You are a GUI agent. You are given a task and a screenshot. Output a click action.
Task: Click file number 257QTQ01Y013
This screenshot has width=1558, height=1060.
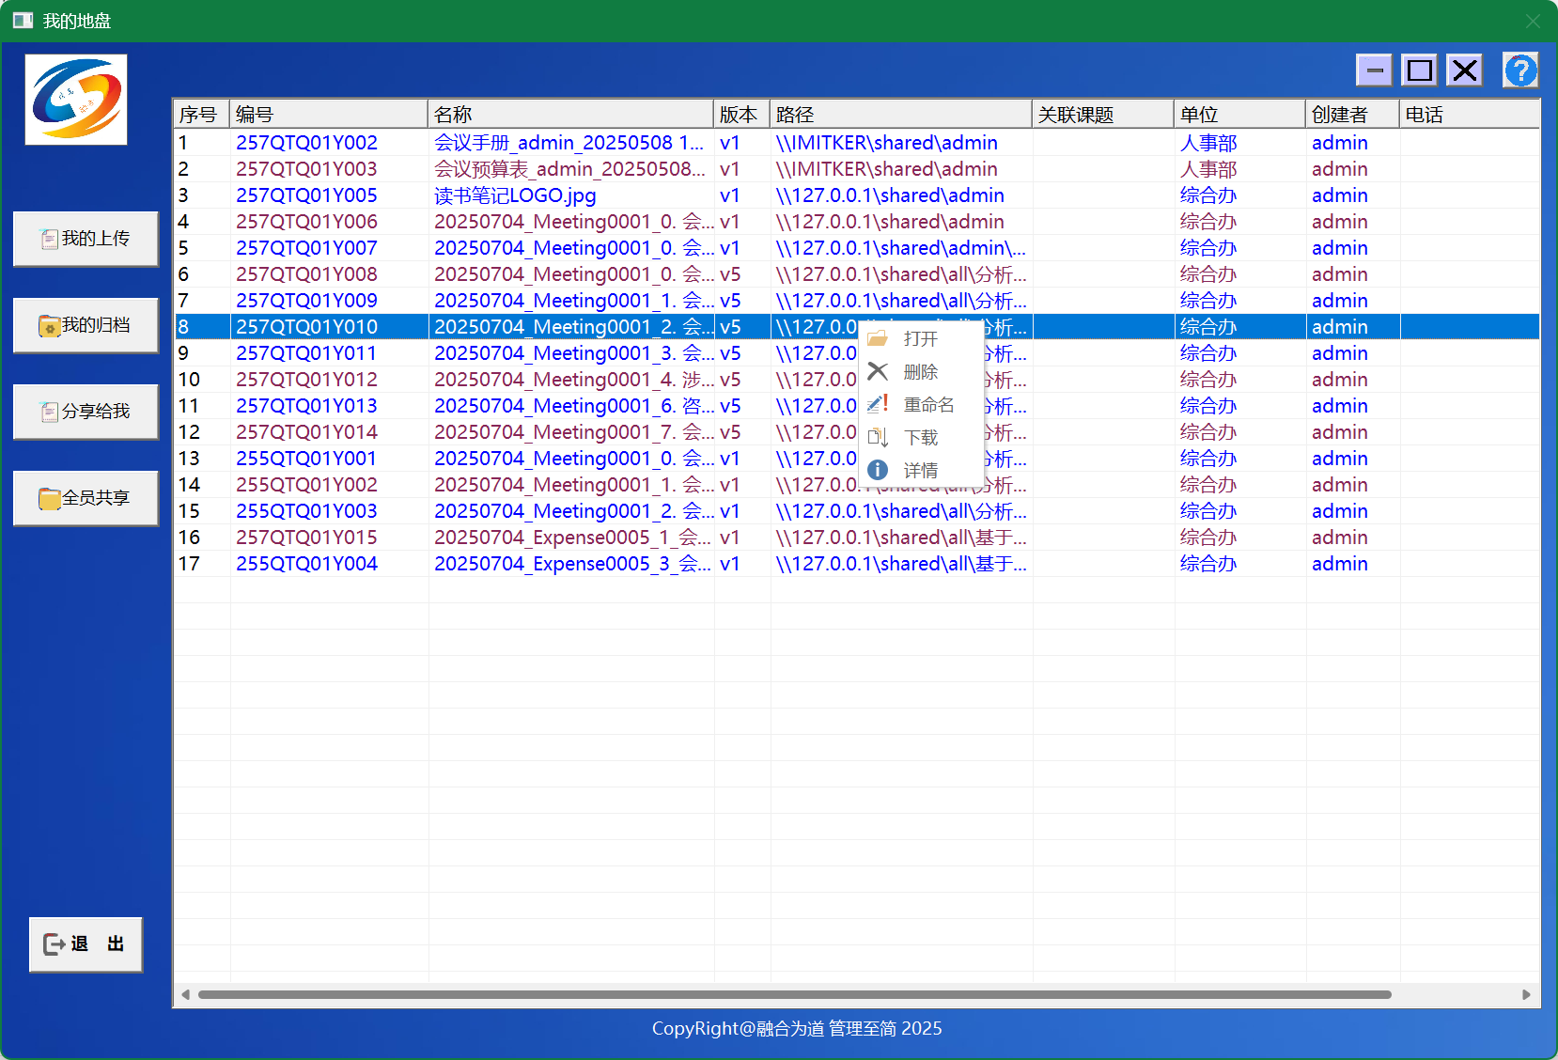[x=306, y=406]
